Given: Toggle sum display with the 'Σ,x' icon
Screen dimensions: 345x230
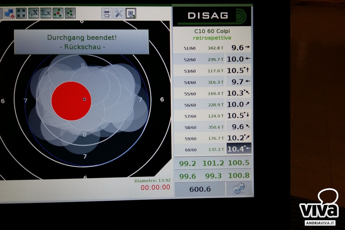Looking at the screenshot, I should (46, 13).
